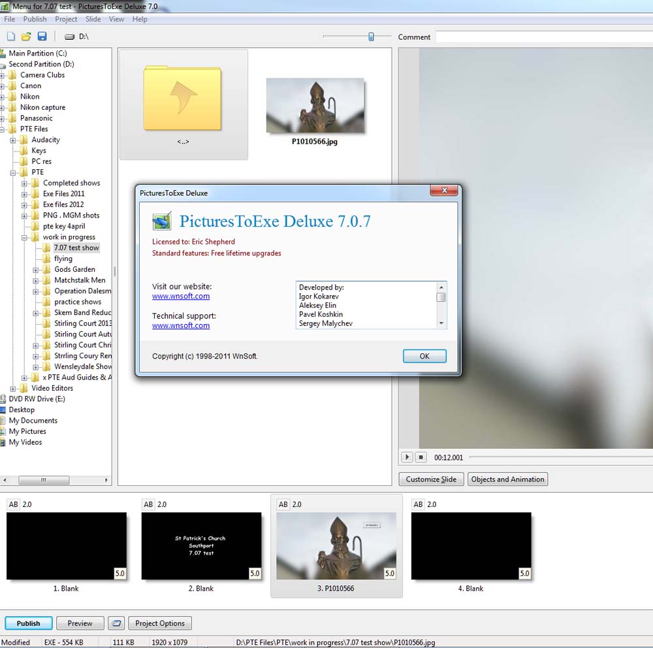Adjust the thumbnail size slider handle
The image size is (653, 648).
click(x=371, y=37)
